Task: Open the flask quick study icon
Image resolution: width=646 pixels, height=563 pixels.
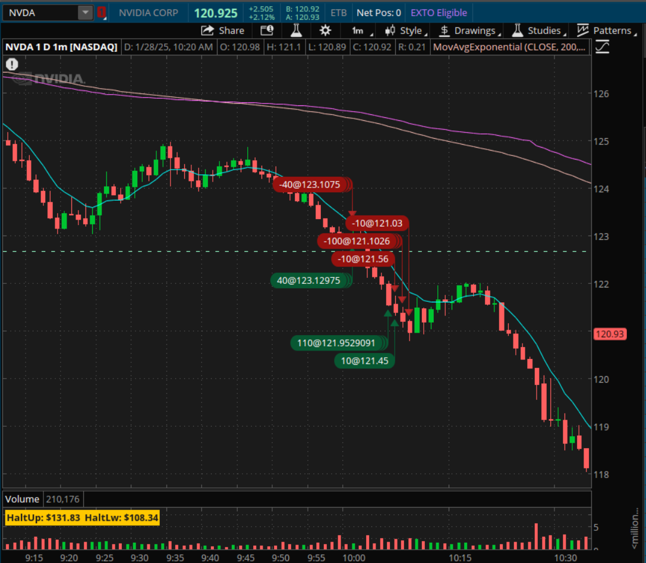Action: coord(296,30)
